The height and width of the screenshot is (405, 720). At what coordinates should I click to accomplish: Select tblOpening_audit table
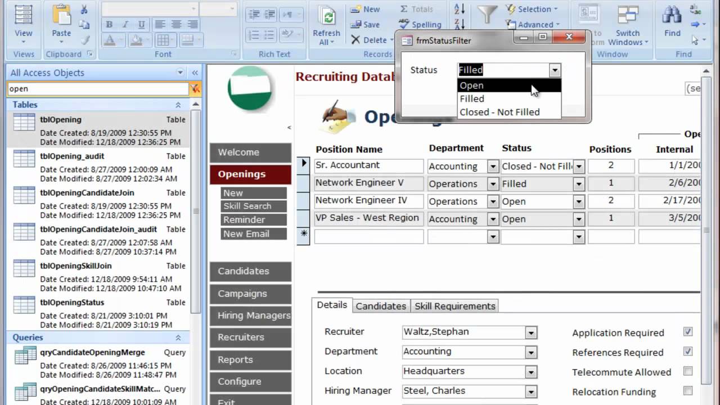(x=99, y=167)
